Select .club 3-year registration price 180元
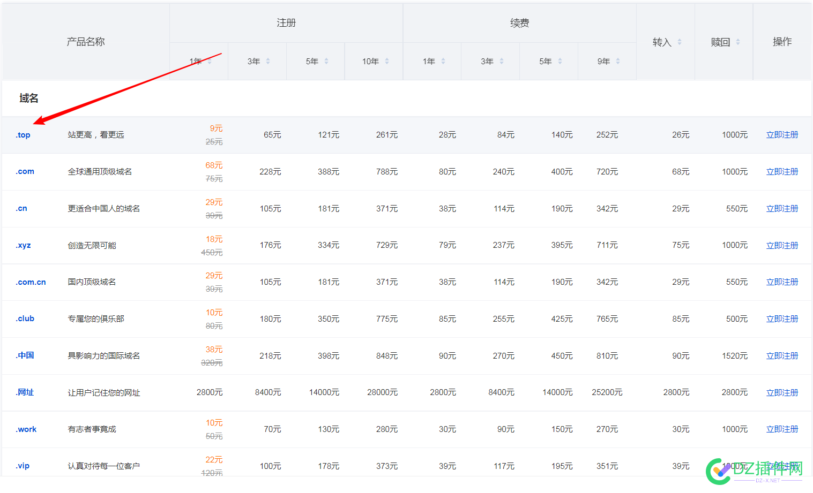 (270, 319)
